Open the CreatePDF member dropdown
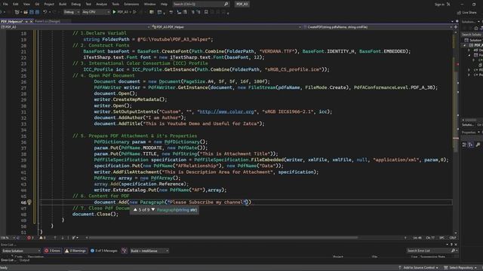 click(378, 27)
